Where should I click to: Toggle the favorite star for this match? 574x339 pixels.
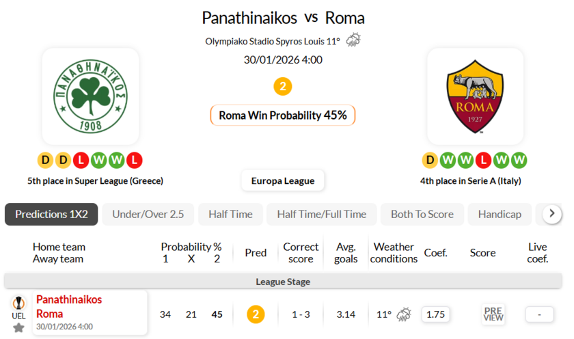click(18, 327)
